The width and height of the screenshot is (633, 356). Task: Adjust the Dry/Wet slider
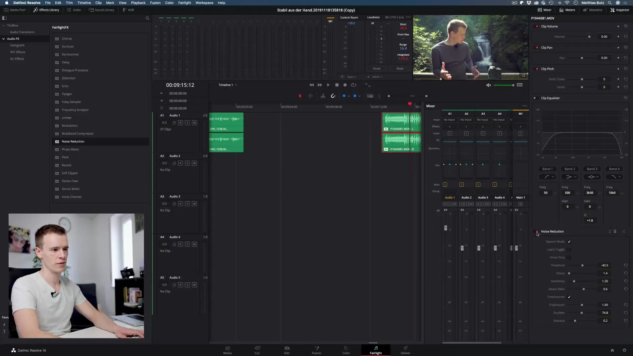[582, 313]
